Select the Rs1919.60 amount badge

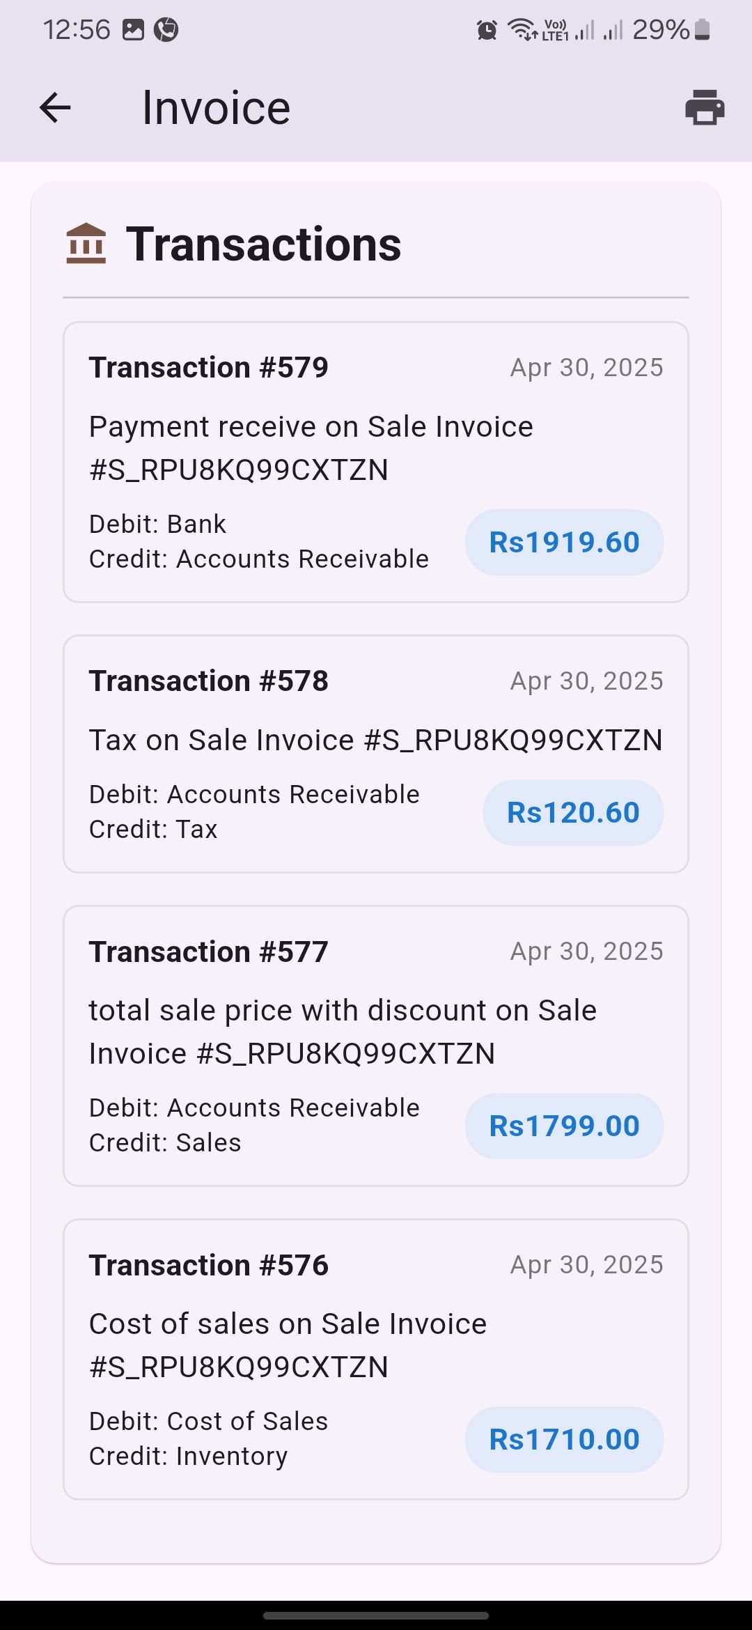564,542
